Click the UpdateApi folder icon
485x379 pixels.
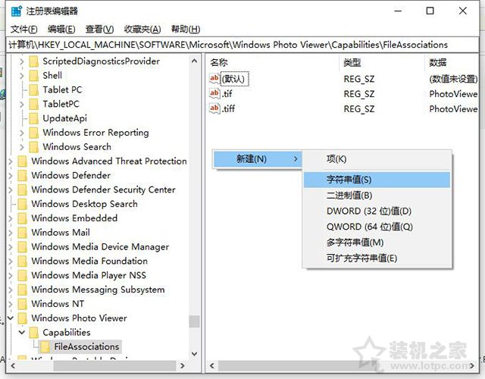(33, 118)
